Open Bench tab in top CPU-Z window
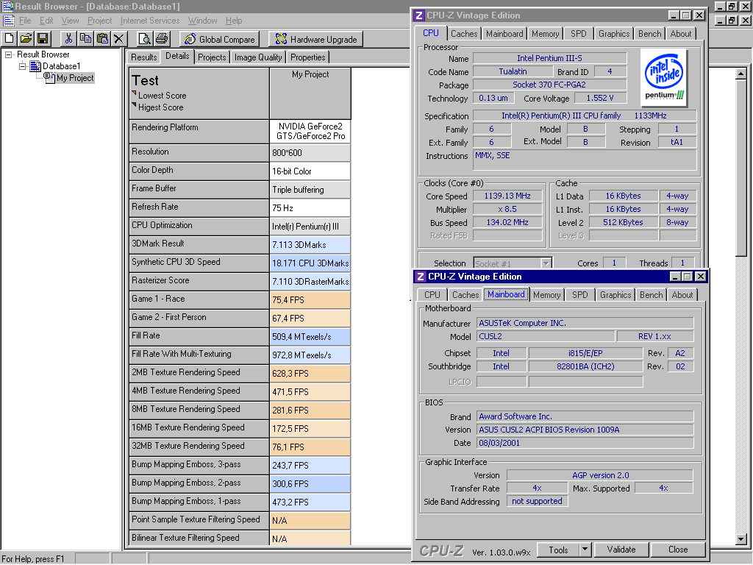This screenshot has width=753, height=565. (649, 34)
